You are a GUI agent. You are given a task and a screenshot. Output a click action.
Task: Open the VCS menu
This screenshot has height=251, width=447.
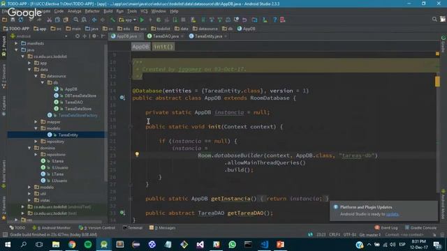pos(144,11)
